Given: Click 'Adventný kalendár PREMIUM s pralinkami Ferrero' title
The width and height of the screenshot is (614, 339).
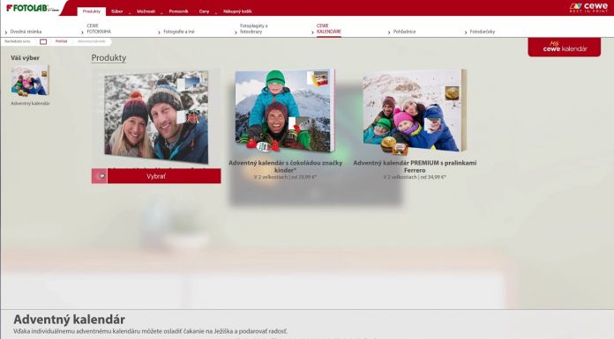Looking at the screenshot, I should pyautogui.click(x=415, y=166).
